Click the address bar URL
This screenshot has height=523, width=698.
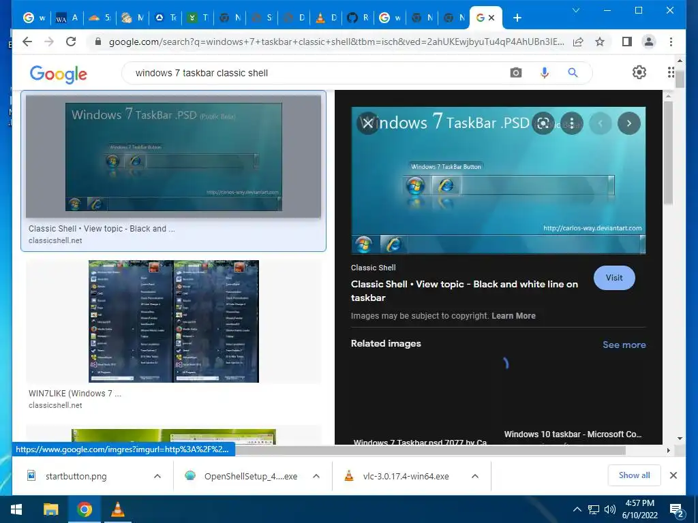pyautogui.click(x=336, y=42)
